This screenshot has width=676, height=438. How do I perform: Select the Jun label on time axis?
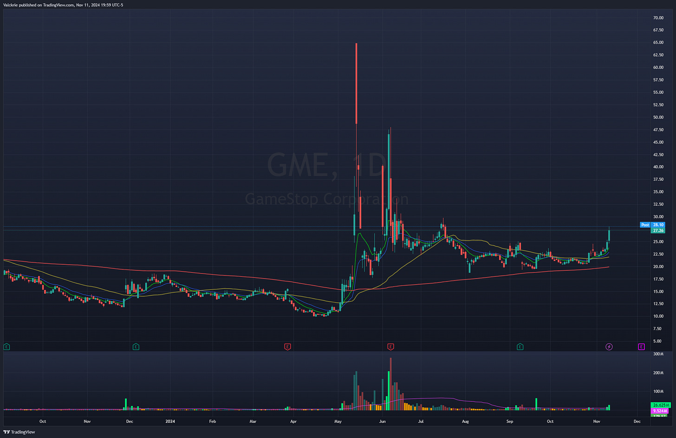tap(382, 421)
